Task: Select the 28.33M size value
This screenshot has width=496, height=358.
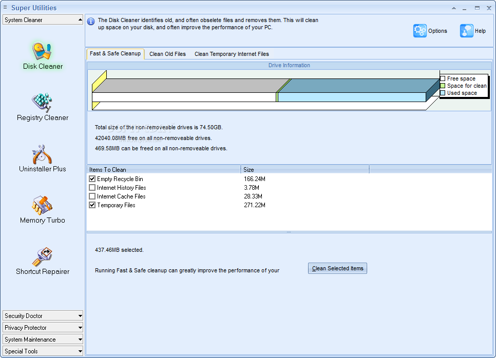Action: pyautogui.click(x=253, y=196)
